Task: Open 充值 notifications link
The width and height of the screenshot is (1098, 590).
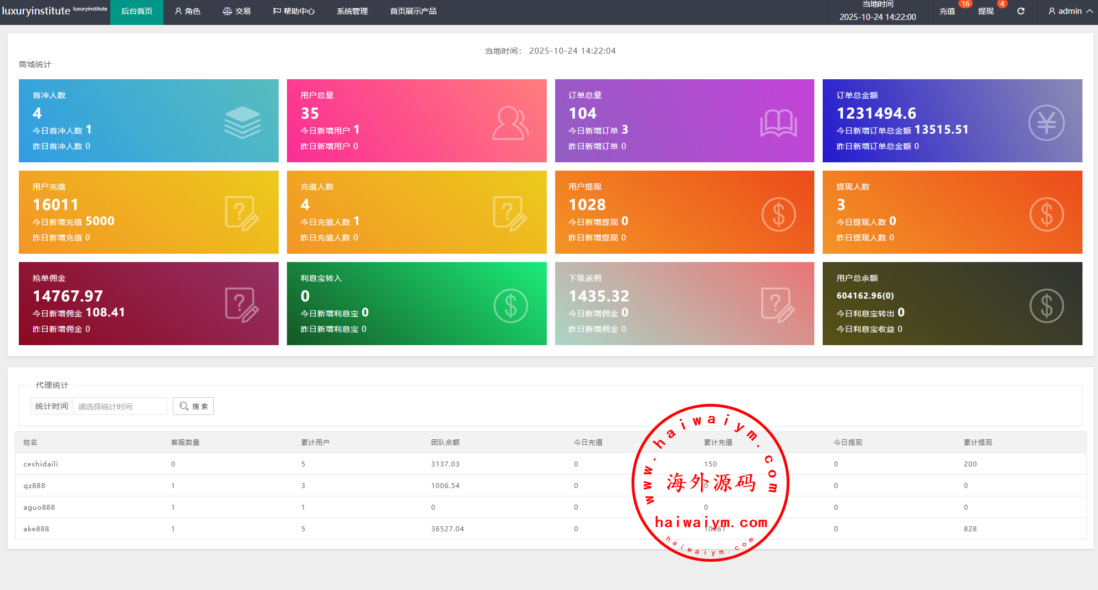Action: point(947,11)
